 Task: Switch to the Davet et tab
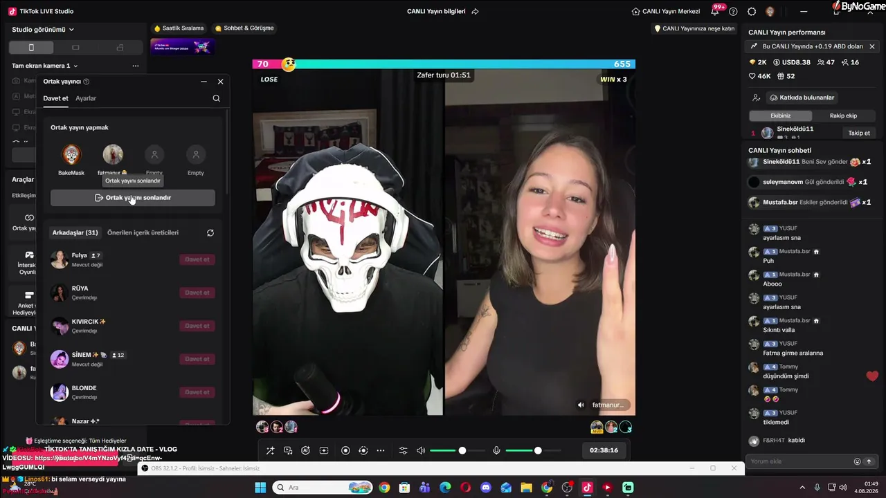click(55, 98)
